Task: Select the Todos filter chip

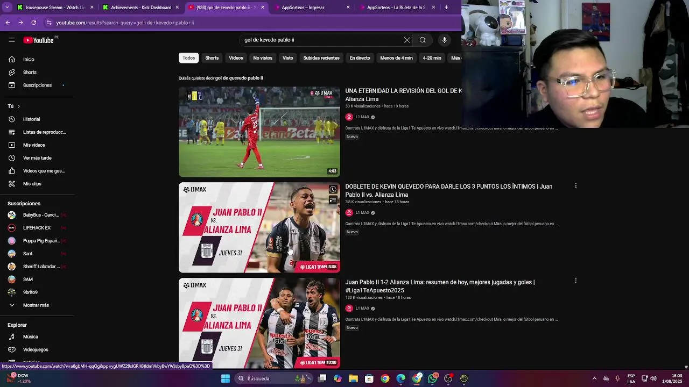Action: [188, 58]
